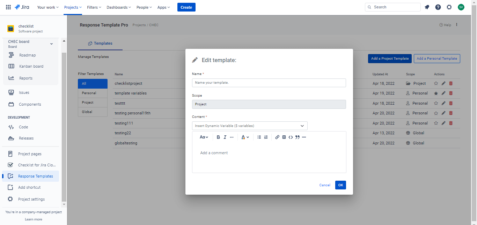
Task: Collapse the CHEC board section
Action: point(51,44)
